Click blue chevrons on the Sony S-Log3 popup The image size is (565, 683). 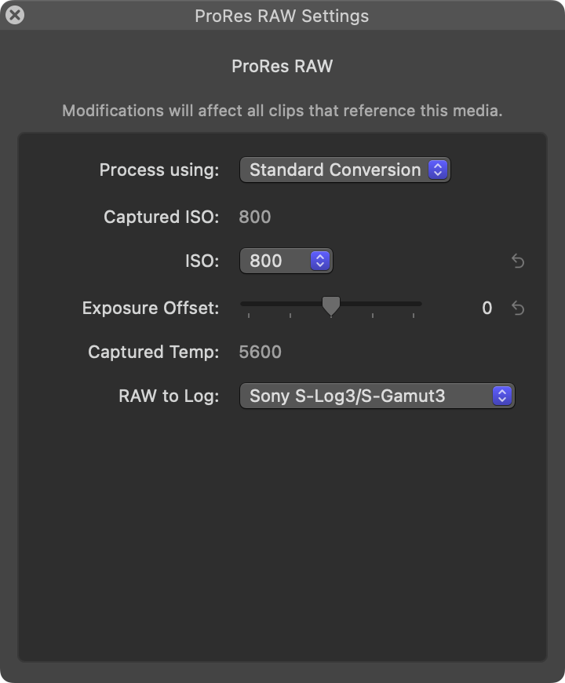502,396
